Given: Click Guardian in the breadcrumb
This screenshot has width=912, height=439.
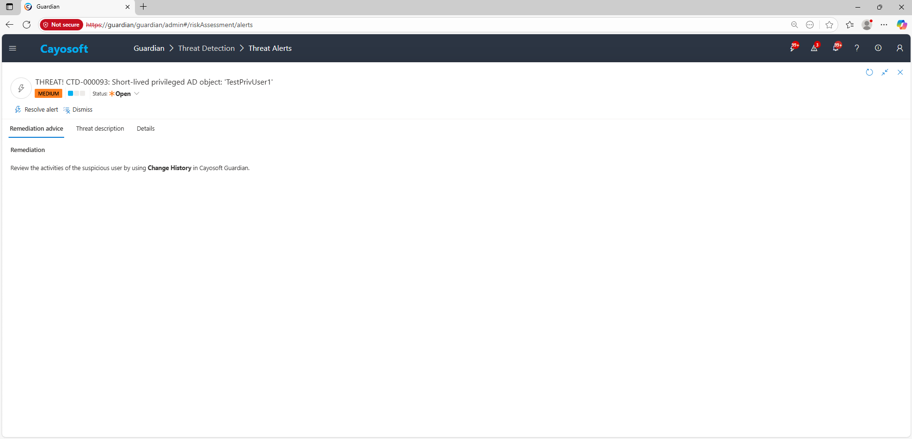Looking at the screenshot, I should (149, 48).
